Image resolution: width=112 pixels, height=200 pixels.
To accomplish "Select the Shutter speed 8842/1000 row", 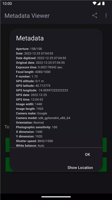I will [34, 141].
